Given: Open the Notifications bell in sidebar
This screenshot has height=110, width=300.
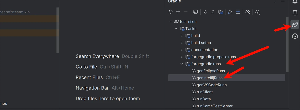Looking at the screenshot, I should (x=295, y=2).
